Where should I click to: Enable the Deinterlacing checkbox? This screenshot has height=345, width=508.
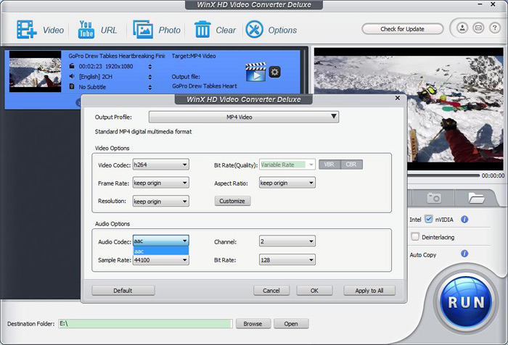click(x=415, y=236)
